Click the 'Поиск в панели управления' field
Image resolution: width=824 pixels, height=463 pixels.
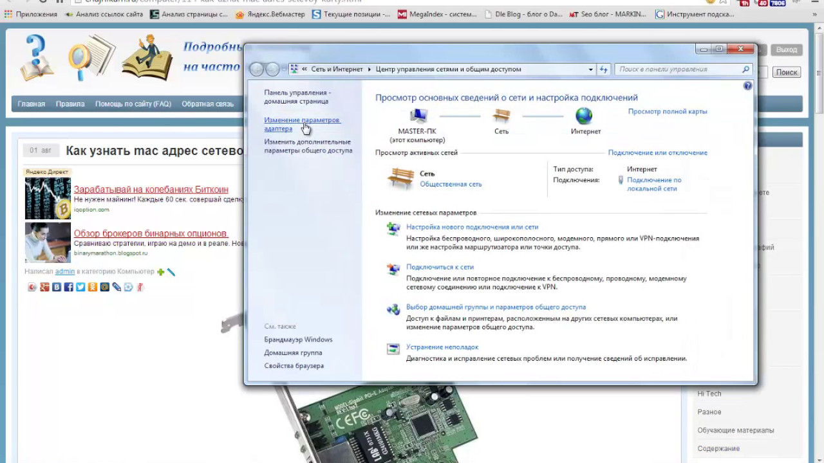[679, 69]
